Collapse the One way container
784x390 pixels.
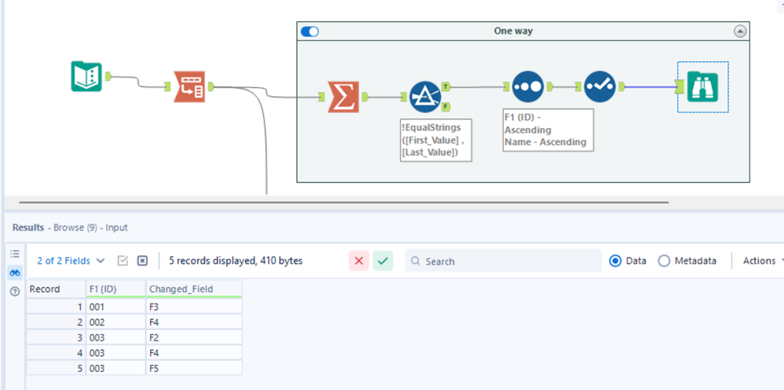click(x=740, y=31)
